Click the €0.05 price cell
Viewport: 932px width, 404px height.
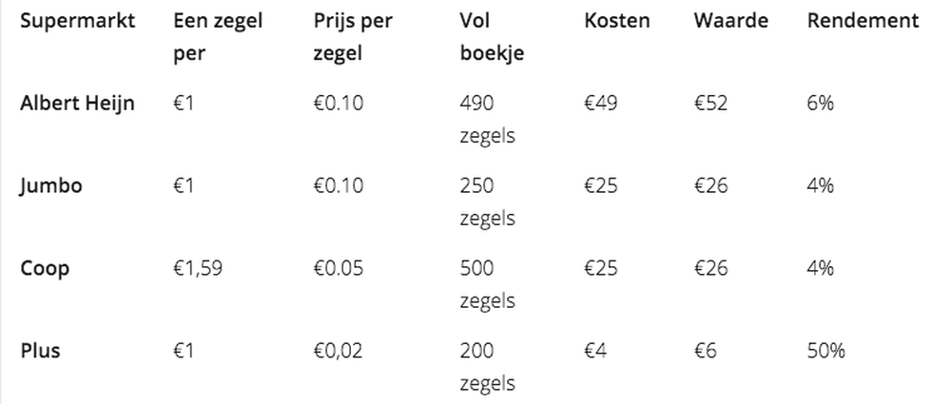pos(338,268)
